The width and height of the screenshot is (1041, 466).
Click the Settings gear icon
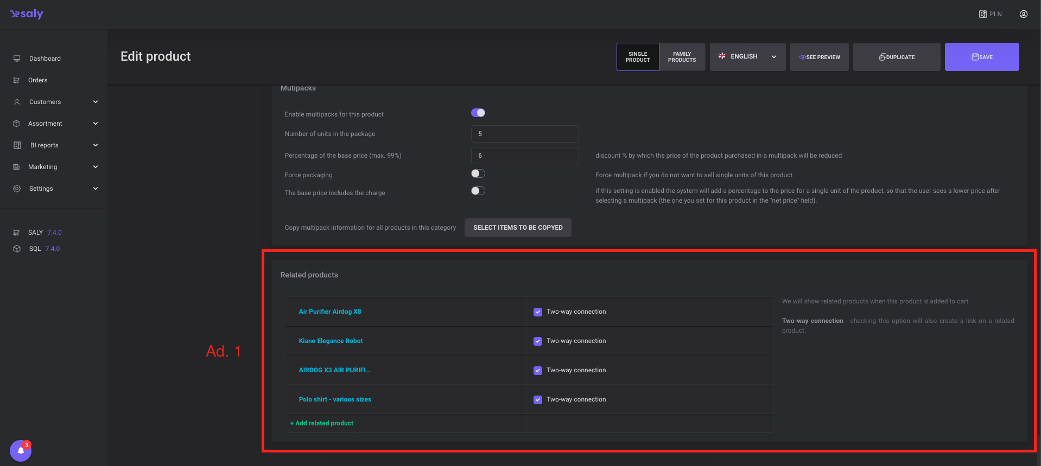pos(17,189)
